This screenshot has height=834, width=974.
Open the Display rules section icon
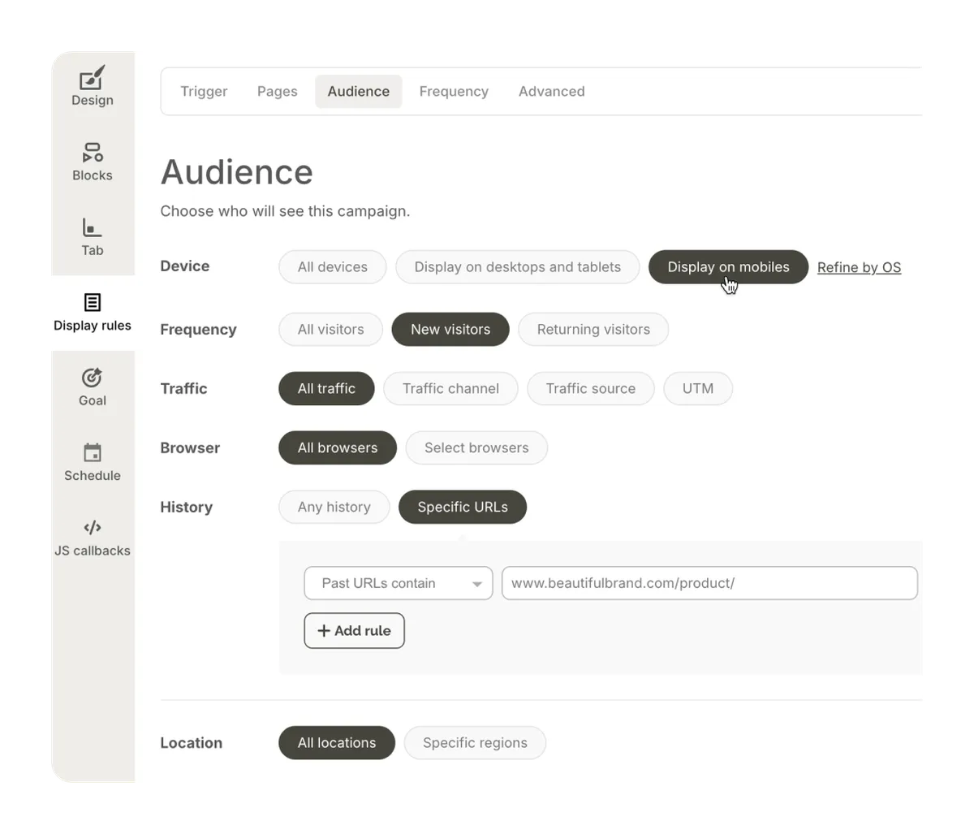92,302
